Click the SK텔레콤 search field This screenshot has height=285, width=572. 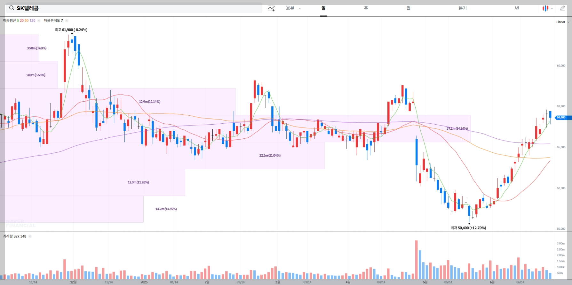(134, 8)
